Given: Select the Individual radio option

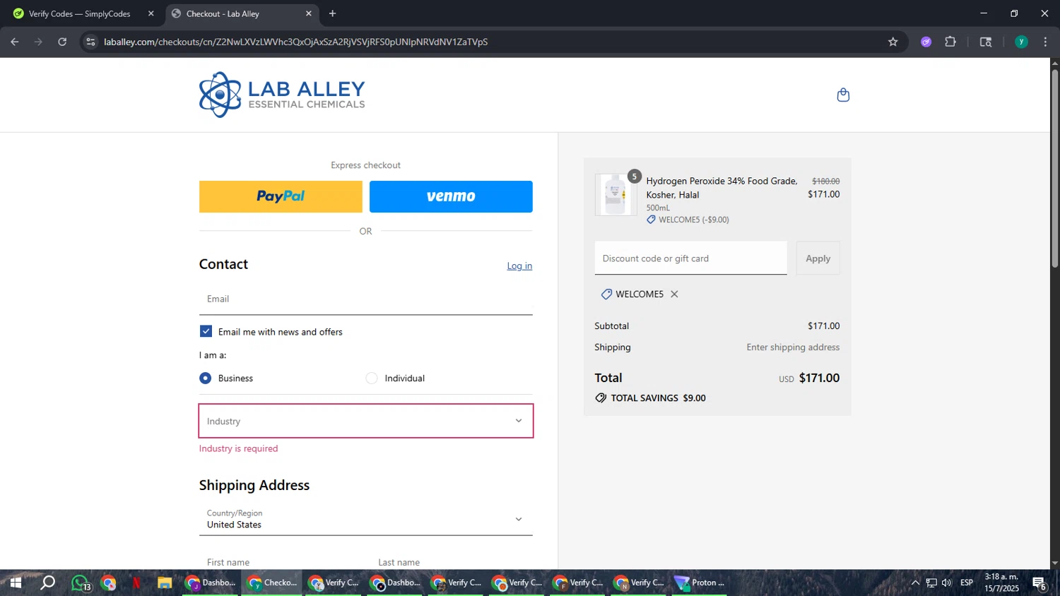Looking at the screenshot, I should pyautogui.click(x=372, y=379).
